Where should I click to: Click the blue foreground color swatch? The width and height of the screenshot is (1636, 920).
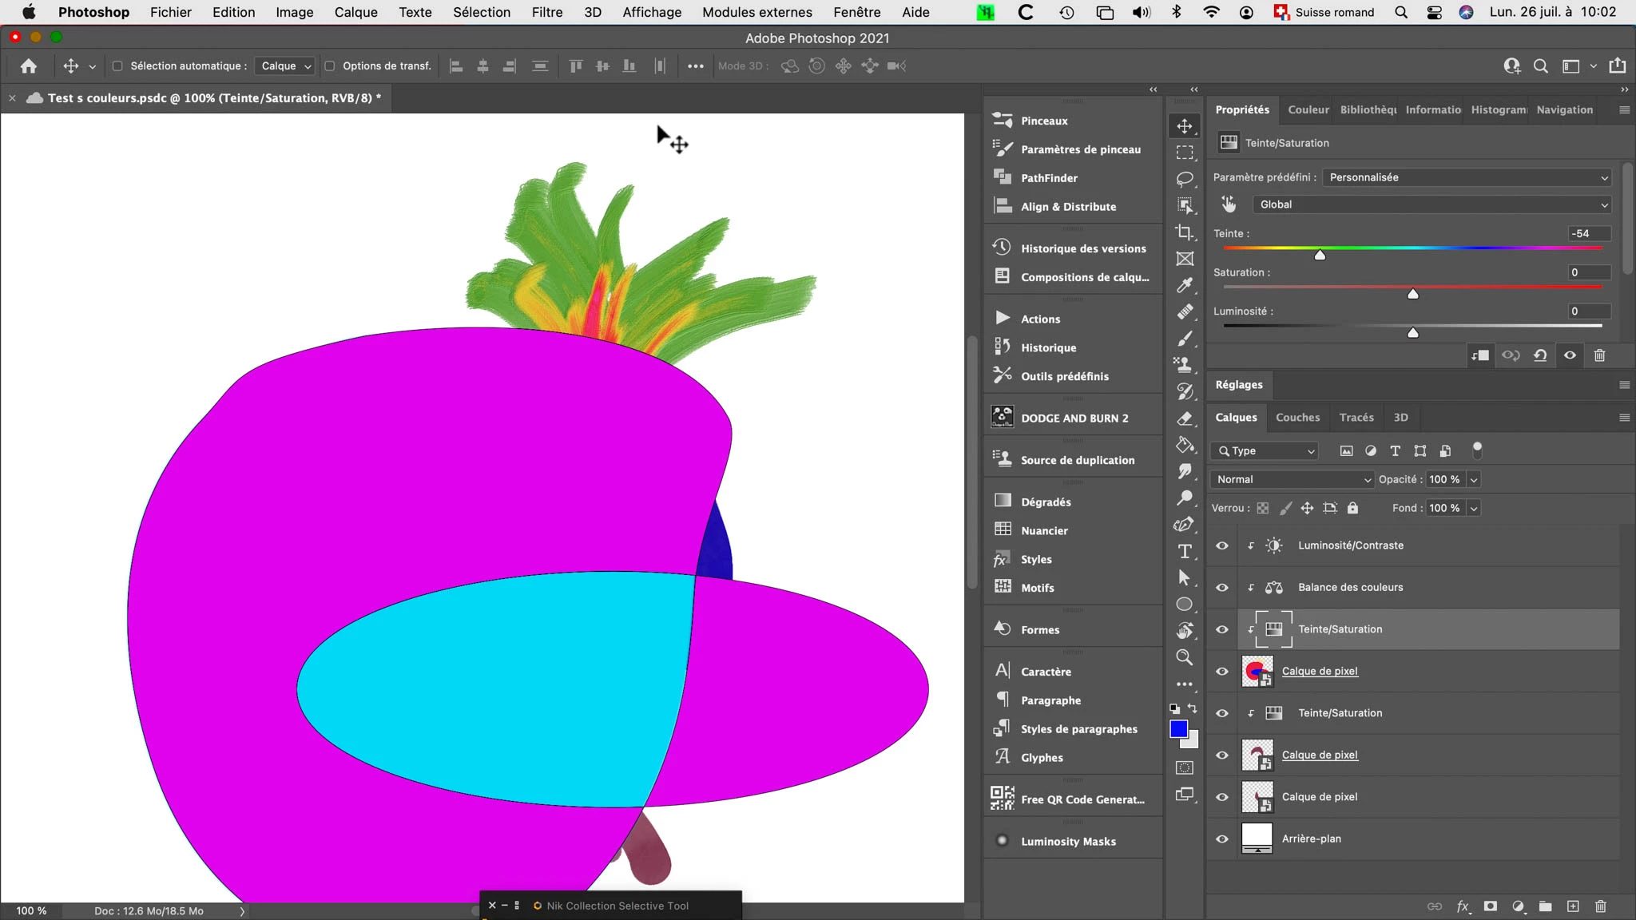pos(1178,728)
